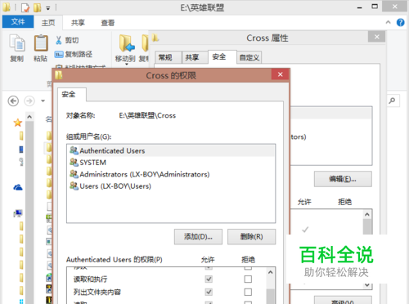Click the properties icon in quick access toolbar
This screenshot has width=409, height=304.
(x=25, y=7)
